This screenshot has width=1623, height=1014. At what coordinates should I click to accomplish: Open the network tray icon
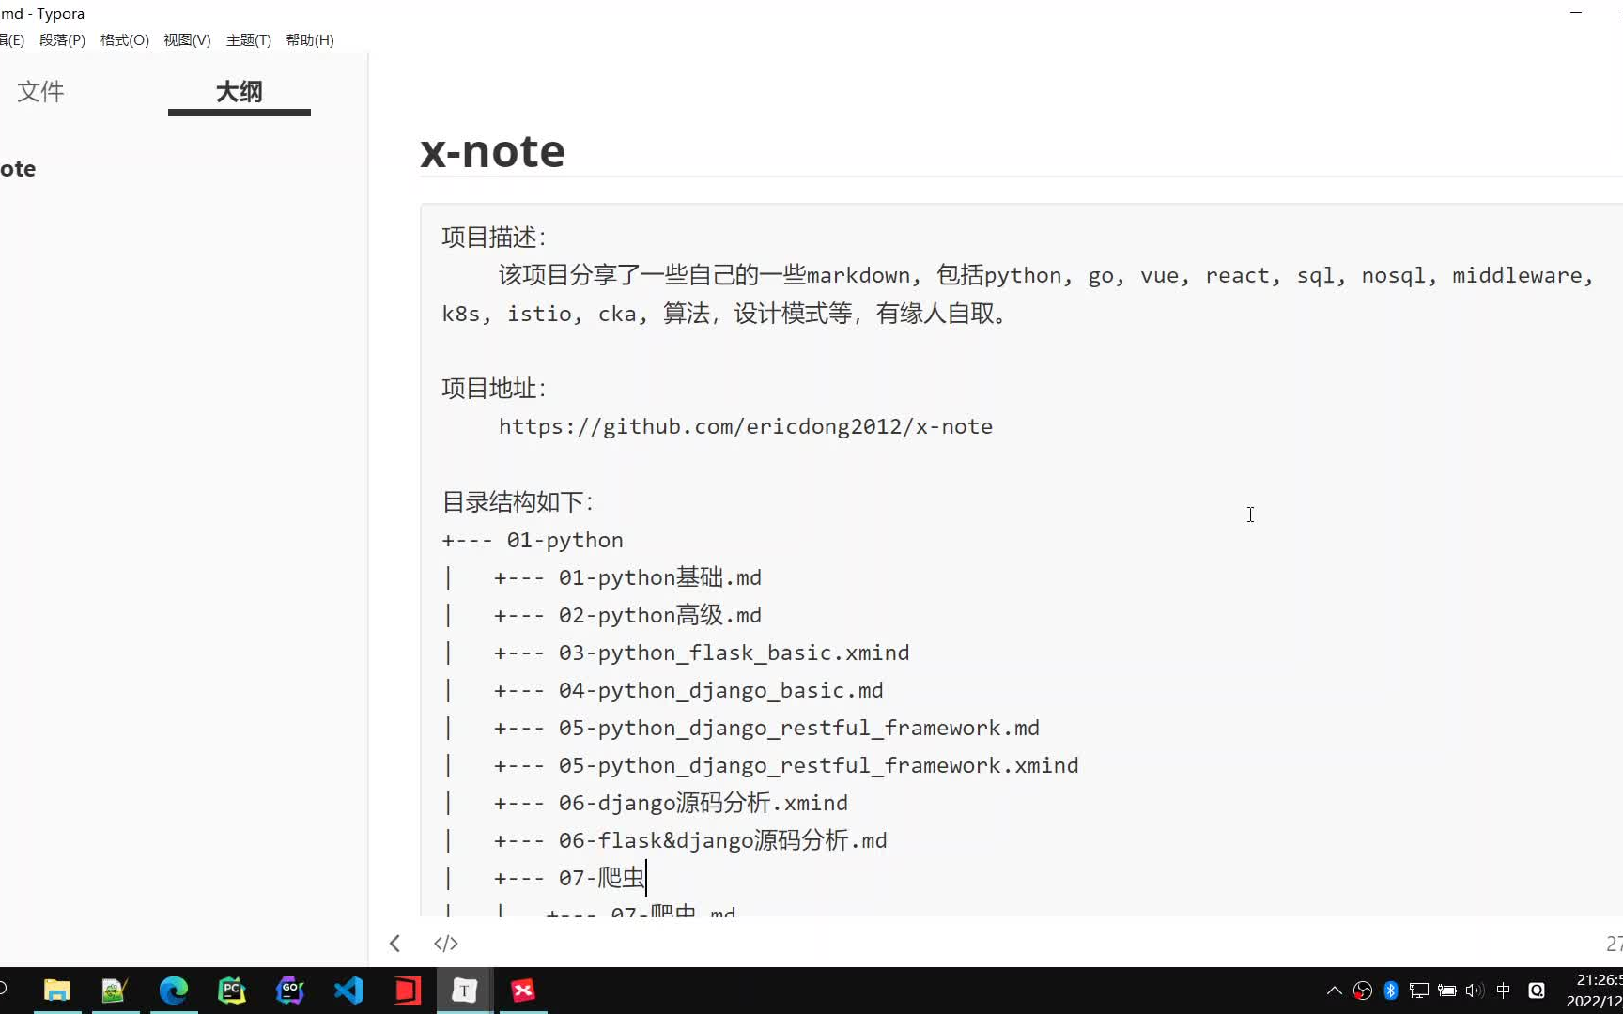point(1419,991)
